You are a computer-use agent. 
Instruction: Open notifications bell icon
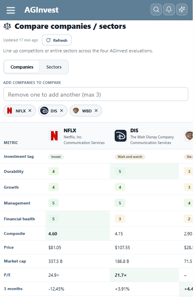tap(169, 9)
